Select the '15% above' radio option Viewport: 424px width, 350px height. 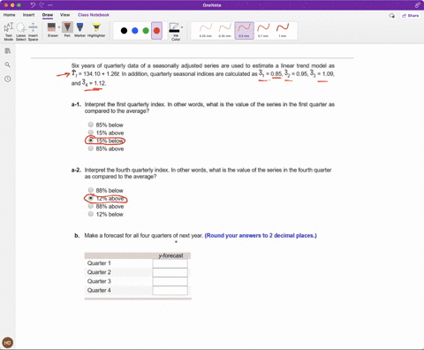(91, 133)
